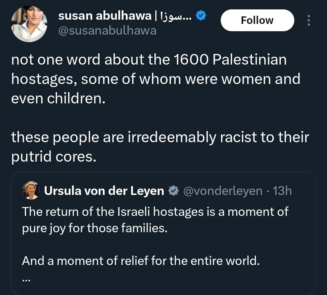The height and width of the screenshot is (295, 327).
Task: Follow the susan abulhawa account
Action: tap(257, 20)
